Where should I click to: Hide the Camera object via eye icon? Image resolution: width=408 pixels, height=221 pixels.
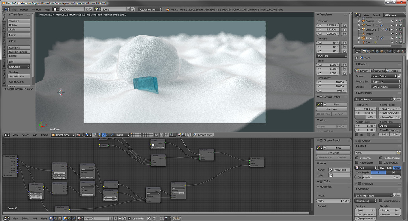click(x=392, y=21)
